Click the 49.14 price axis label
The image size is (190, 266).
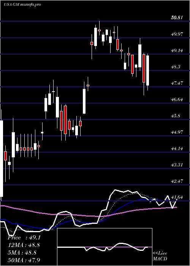click(x=177, y=51)
